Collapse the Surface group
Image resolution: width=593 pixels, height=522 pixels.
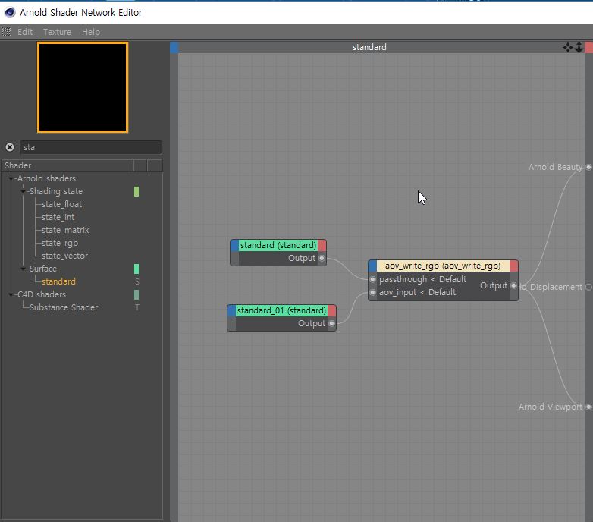tap(23, 269)
